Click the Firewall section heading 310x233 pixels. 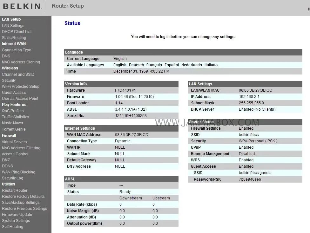(9, 136)
